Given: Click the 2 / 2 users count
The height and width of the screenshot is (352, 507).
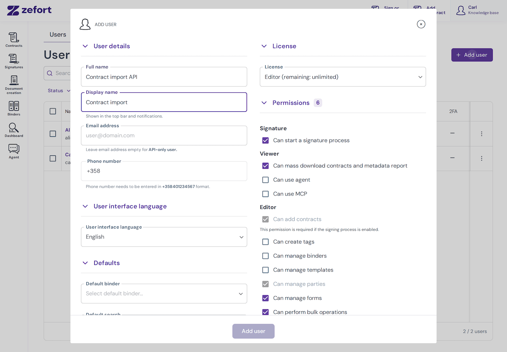Looking at the screenshot, I should (x=475, y=331).
